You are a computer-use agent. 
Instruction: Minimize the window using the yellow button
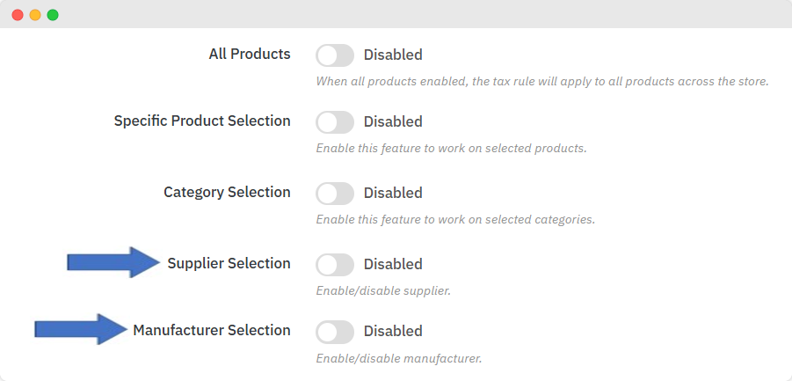(35, 15)
